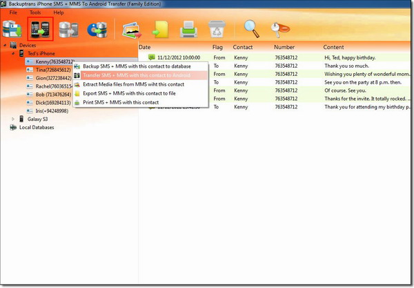Click the extract media pictures toolbar icon

click(x=132, y=30)
